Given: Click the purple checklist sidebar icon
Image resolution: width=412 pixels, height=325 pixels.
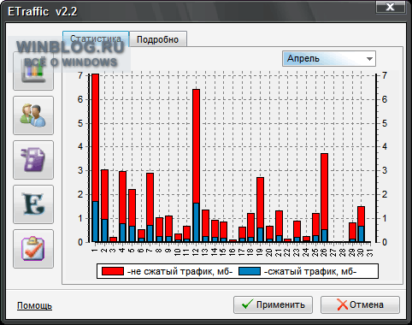Looking at the screenshot, I should [x=33, y=160].
